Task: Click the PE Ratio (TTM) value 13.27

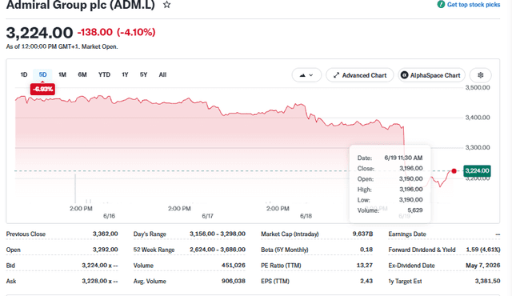Action: [365, 266]
